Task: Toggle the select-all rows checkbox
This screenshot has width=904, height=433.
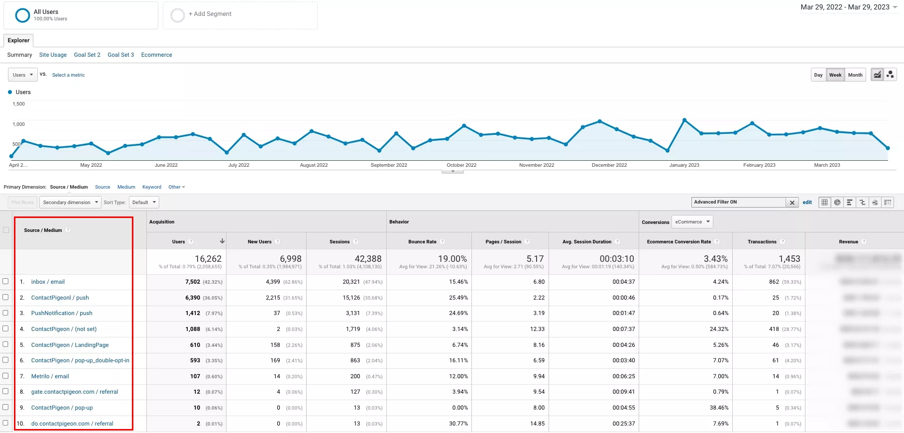Action: (x=6, y=230)
